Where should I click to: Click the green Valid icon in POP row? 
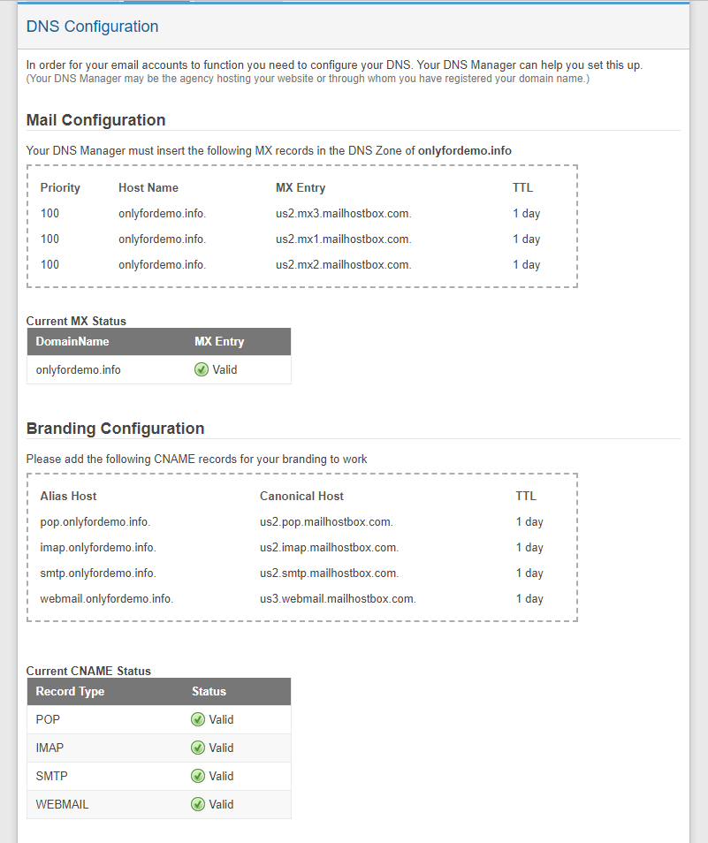198,720
